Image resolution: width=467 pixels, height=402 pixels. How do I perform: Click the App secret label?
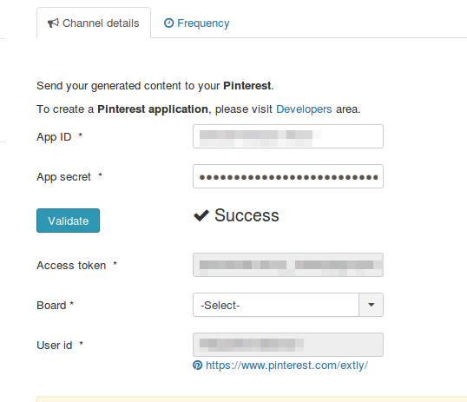click(x=63, y=177)
